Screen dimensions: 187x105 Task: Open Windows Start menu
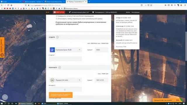tap(2, 104)
